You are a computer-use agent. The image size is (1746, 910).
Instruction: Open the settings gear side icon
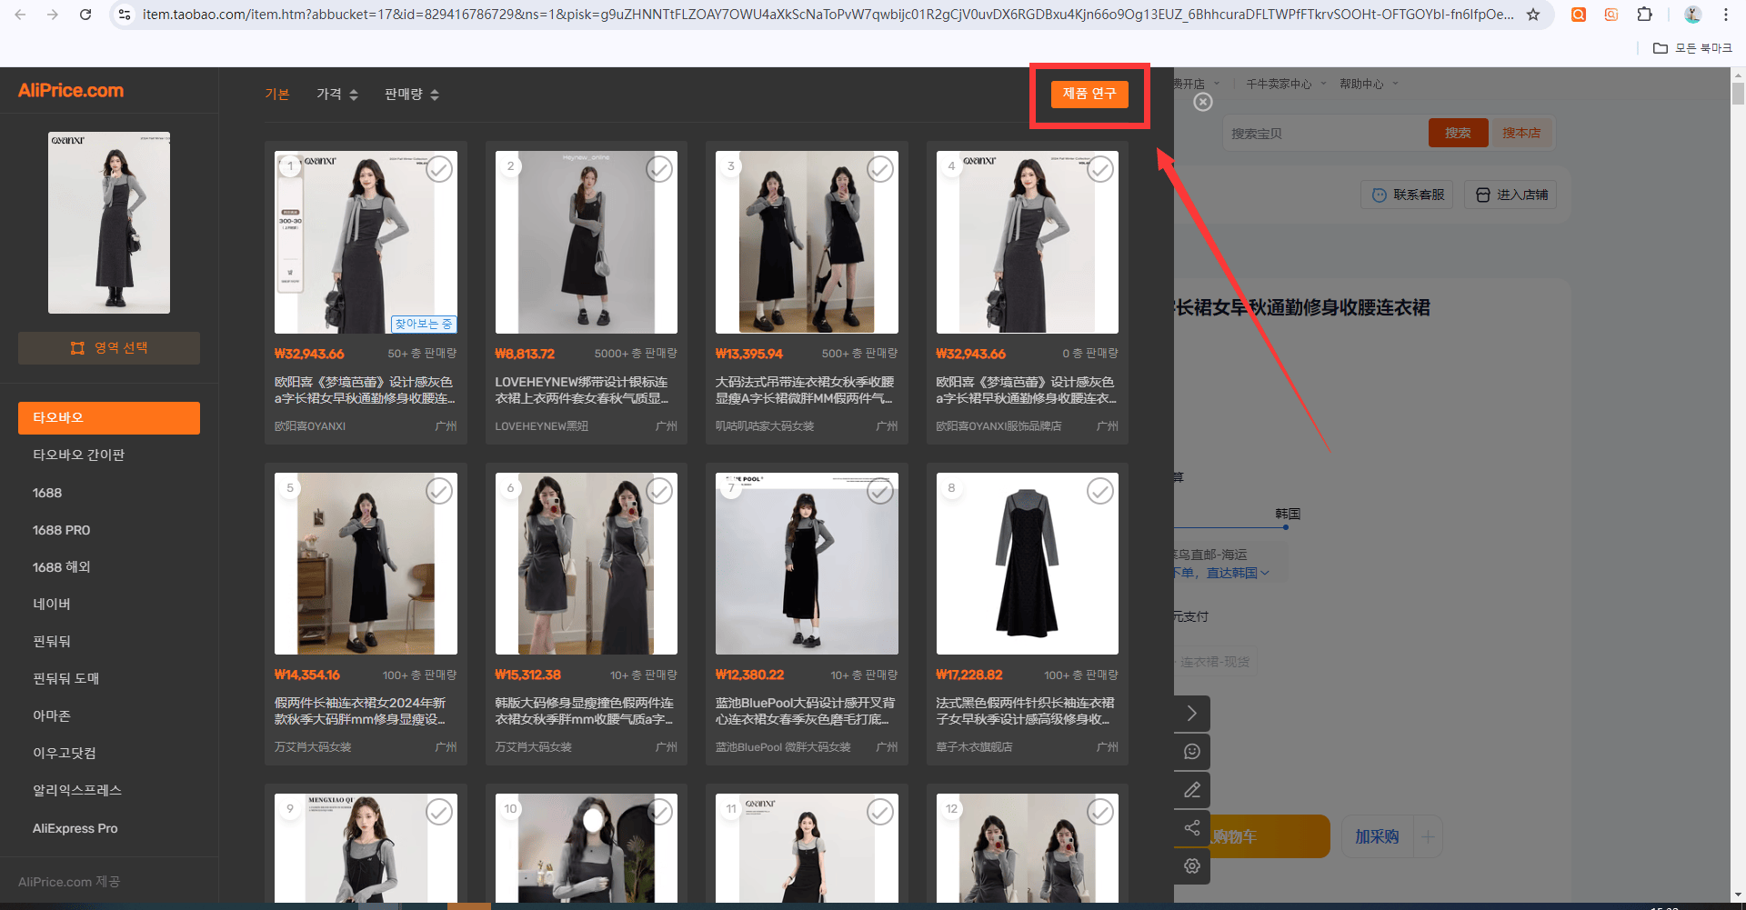pyautogui.click(x=1192, y=866)
